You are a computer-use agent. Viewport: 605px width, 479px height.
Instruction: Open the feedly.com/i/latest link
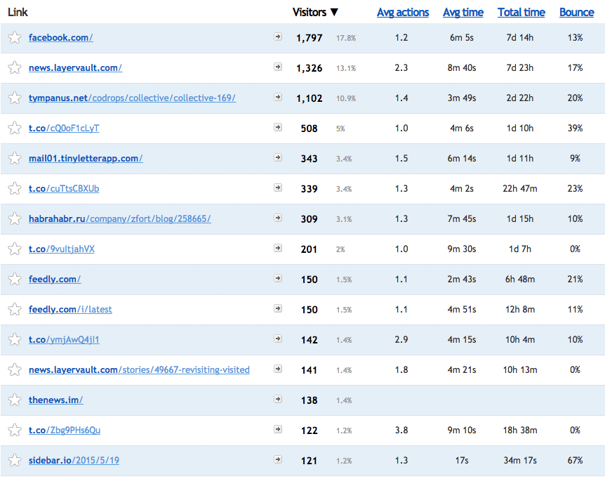coord(70,309)
